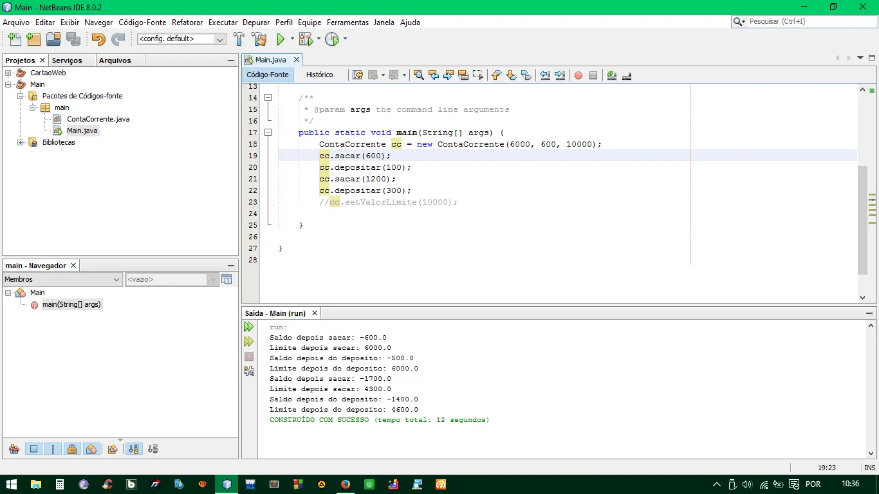This screenshot has height=494, width=879.
Task: Expand the Bibliotecas tree node
Action: pyautogui.click(x=21, y=142)
